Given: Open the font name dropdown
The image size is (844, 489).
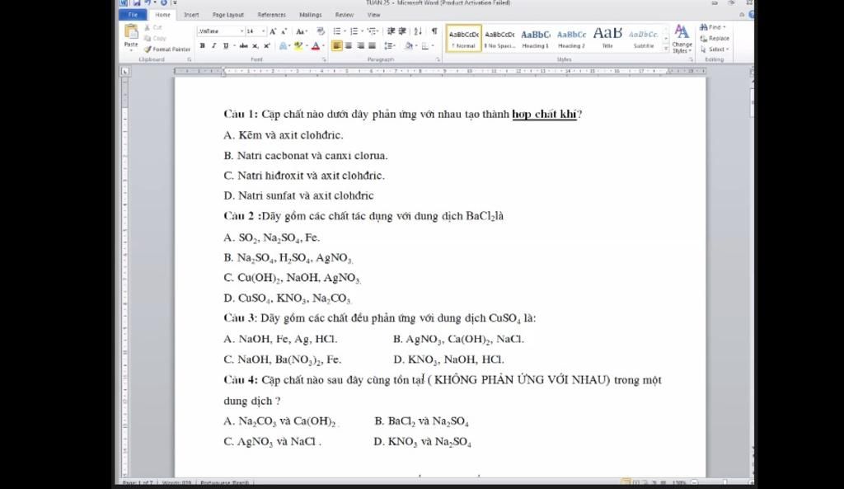Looking at the screenshot, I should coord(241,31).
